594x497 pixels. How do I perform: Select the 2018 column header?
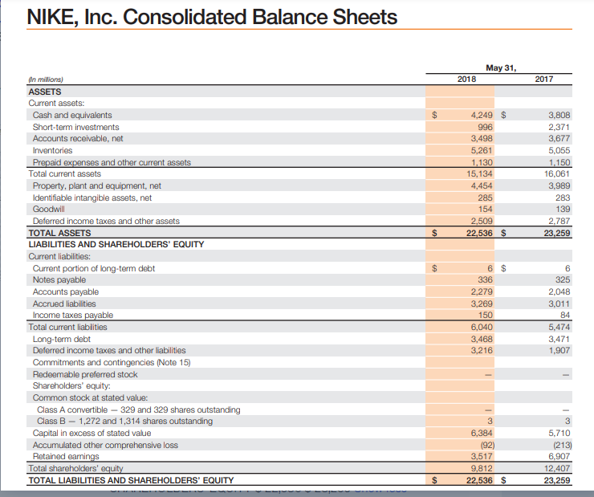coord(466,79)
